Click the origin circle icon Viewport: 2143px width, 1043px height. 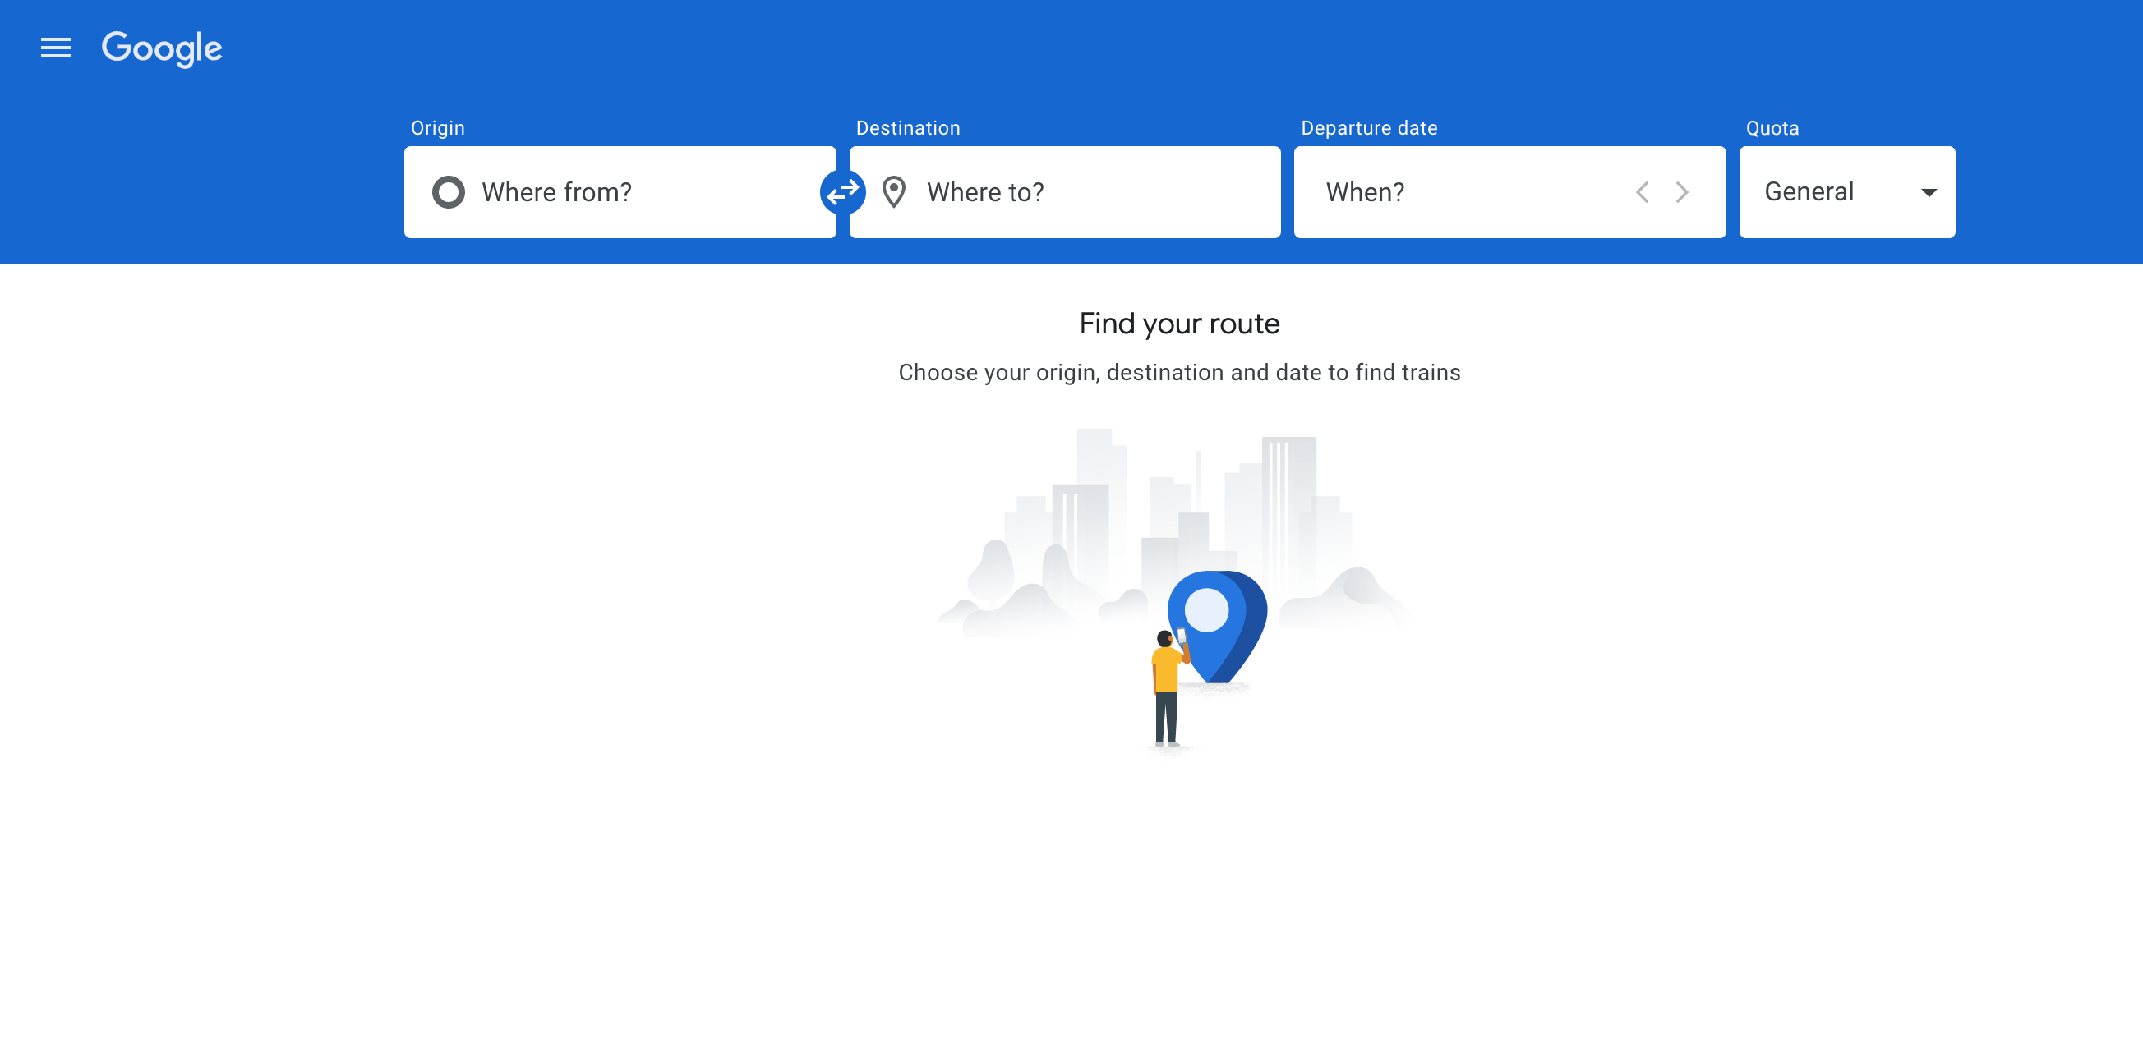coord(449,192)
